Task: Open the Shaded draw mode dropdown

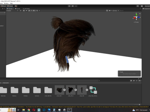Action: 12,11
